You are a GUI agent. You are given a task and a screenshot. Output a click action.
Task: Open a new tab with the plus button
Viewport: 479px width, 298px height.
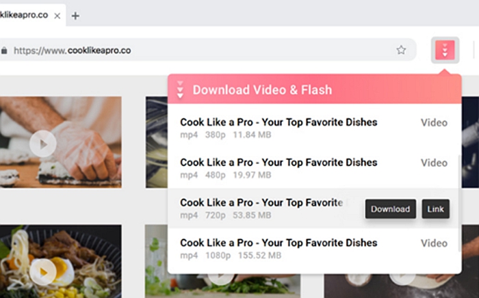tap(75, 16)
